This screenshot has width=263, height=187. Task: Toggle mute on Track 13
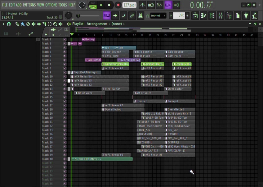coord(65,89)
